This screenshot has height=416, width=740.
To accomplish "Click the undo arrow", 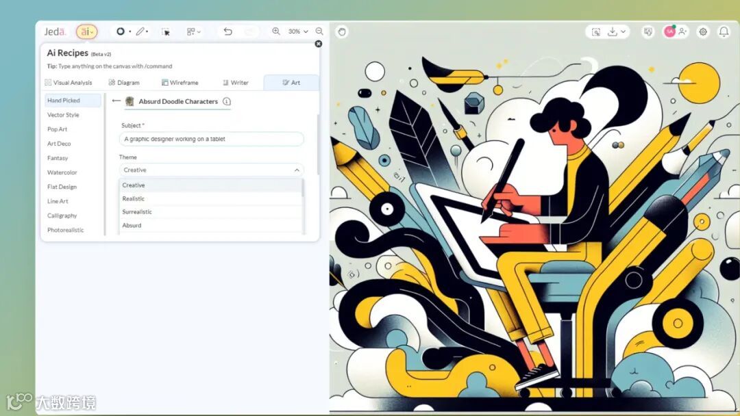I will [x=228, y=31].
